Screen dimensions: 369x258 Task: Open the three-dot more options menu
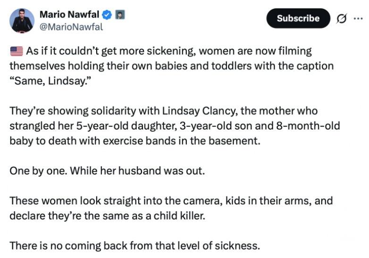pos(358,18)
